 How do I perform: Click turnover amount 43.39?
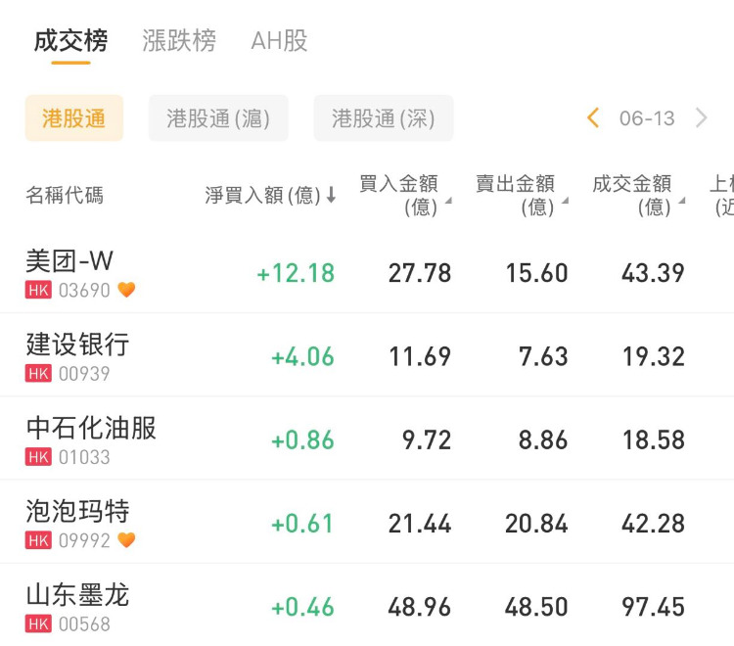pyautogui.click(x=653, y=273)
